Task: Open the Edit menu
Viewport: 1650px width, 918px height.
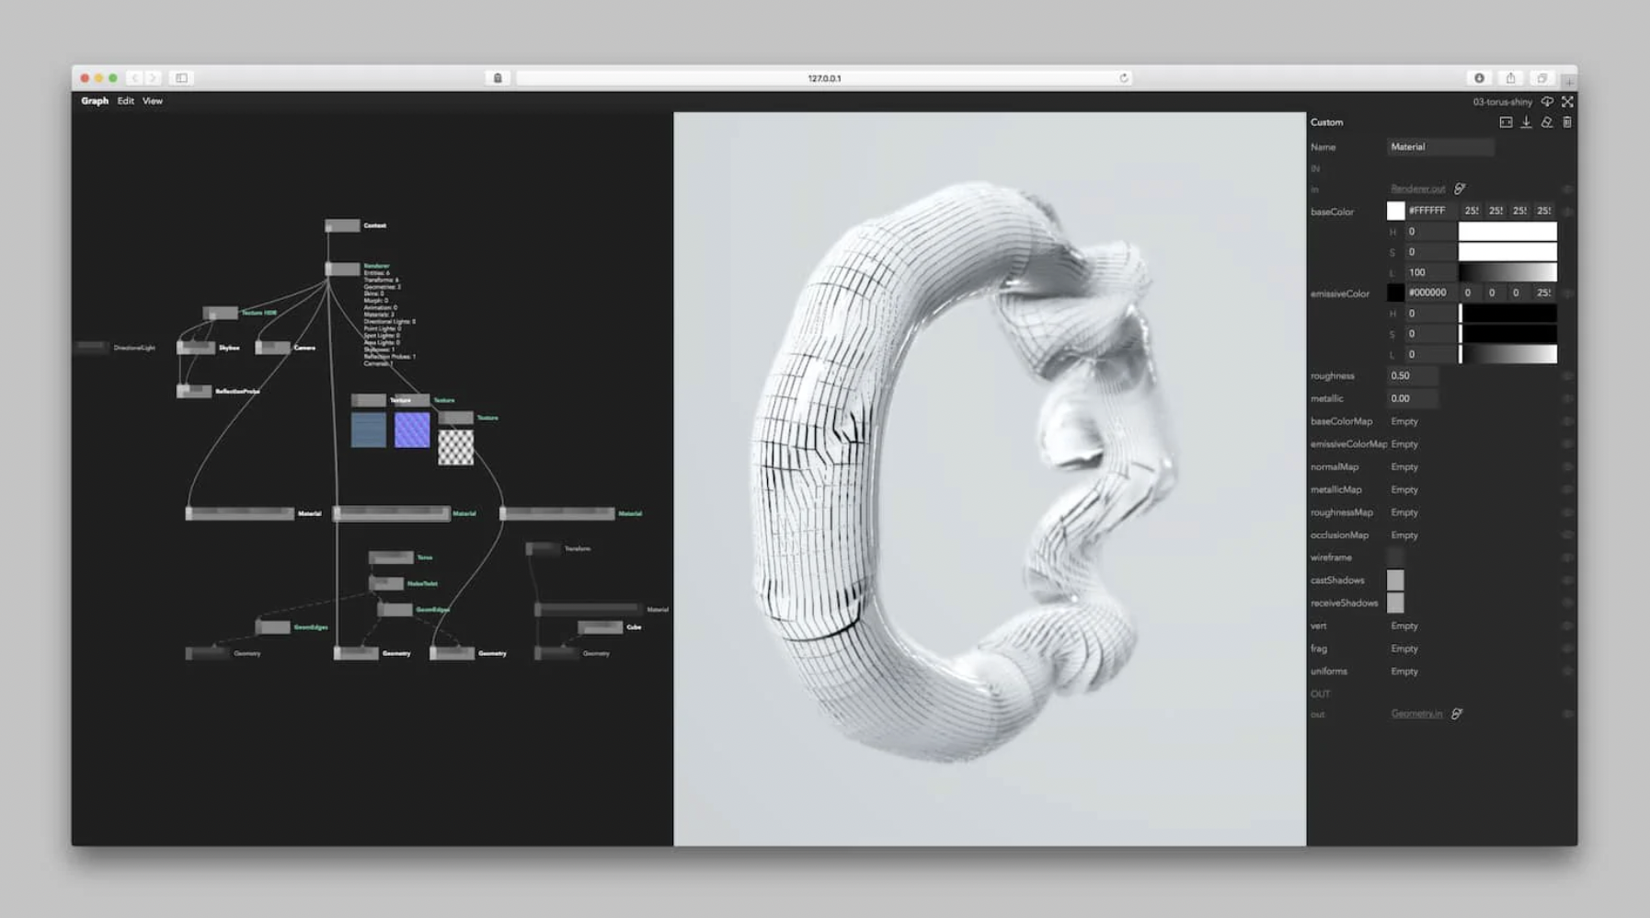Action: pos(125,101)
